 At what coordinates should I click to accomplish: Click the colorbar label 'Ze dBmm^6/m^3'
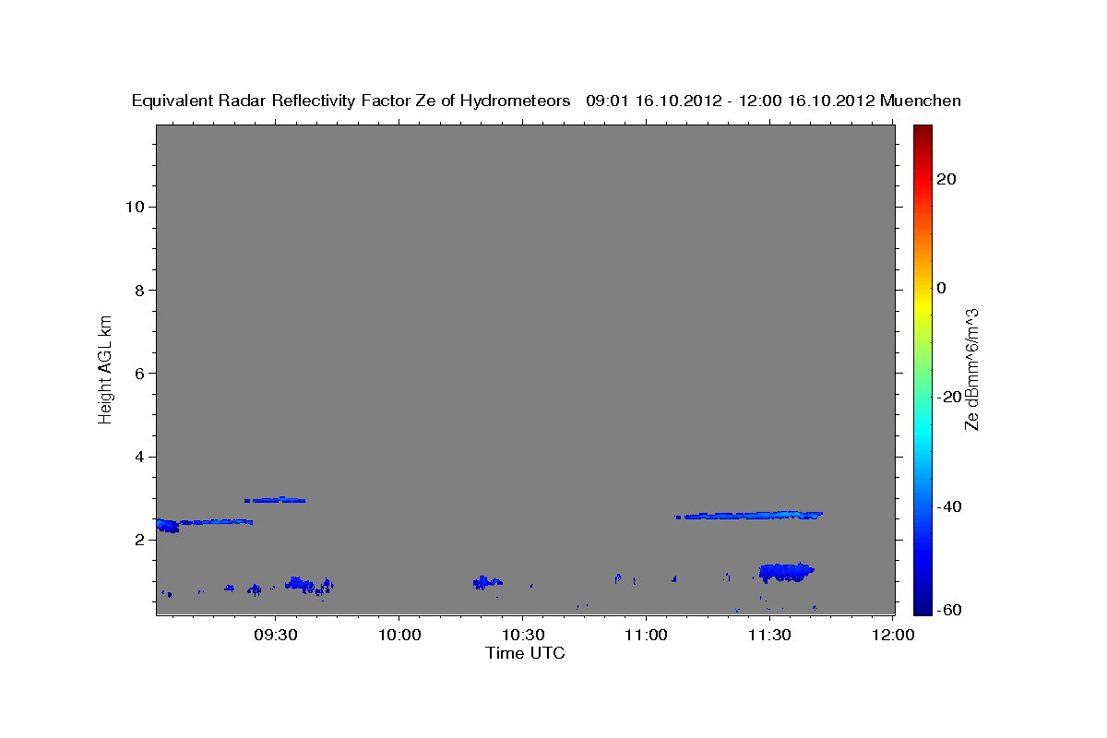[x=970, y=369]
